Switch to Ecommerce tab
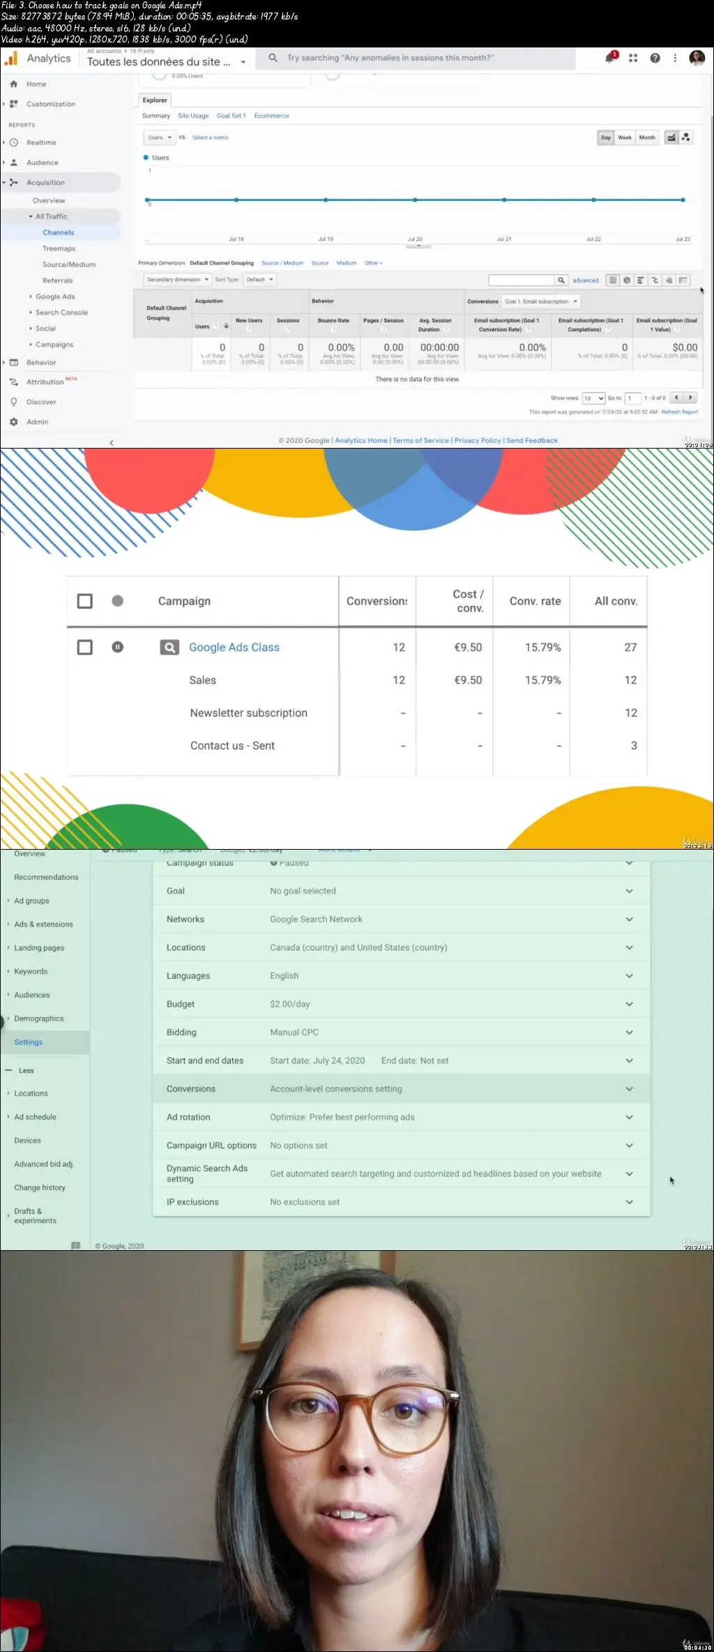714x1652 pixels. click(x=271, y=116)
